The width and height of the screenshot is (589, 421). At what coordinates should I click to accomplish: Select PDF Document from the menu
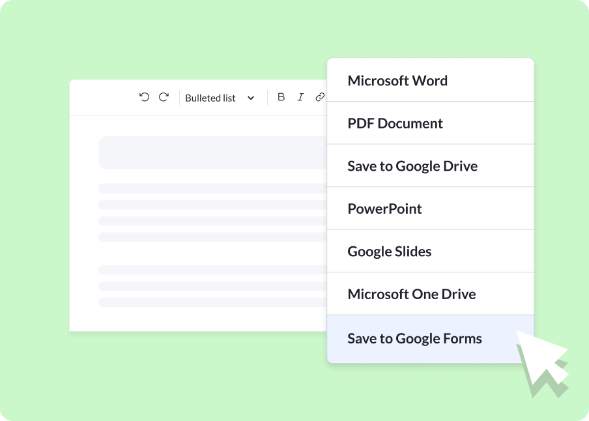431,123
